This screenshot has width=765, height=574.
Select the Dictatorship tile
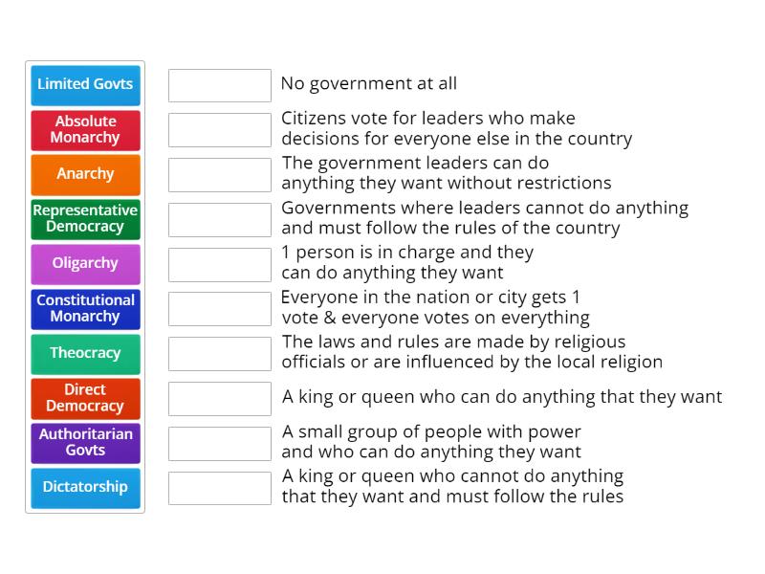(x=84, y=488)
